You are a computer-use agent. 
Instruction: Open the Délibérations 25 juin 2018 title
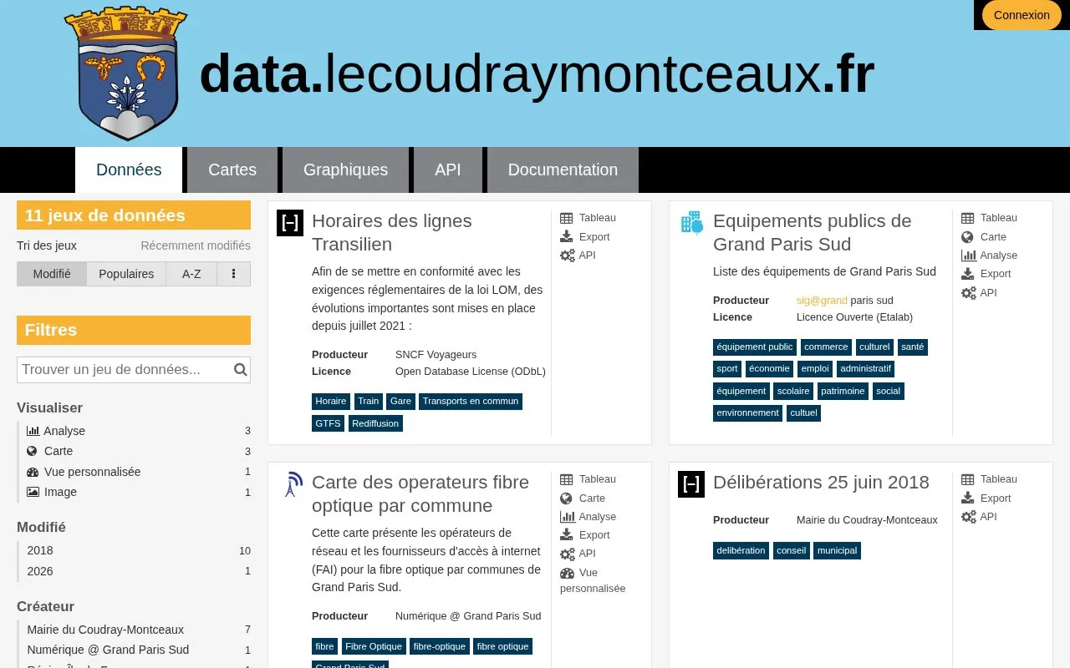click(821, 483)
